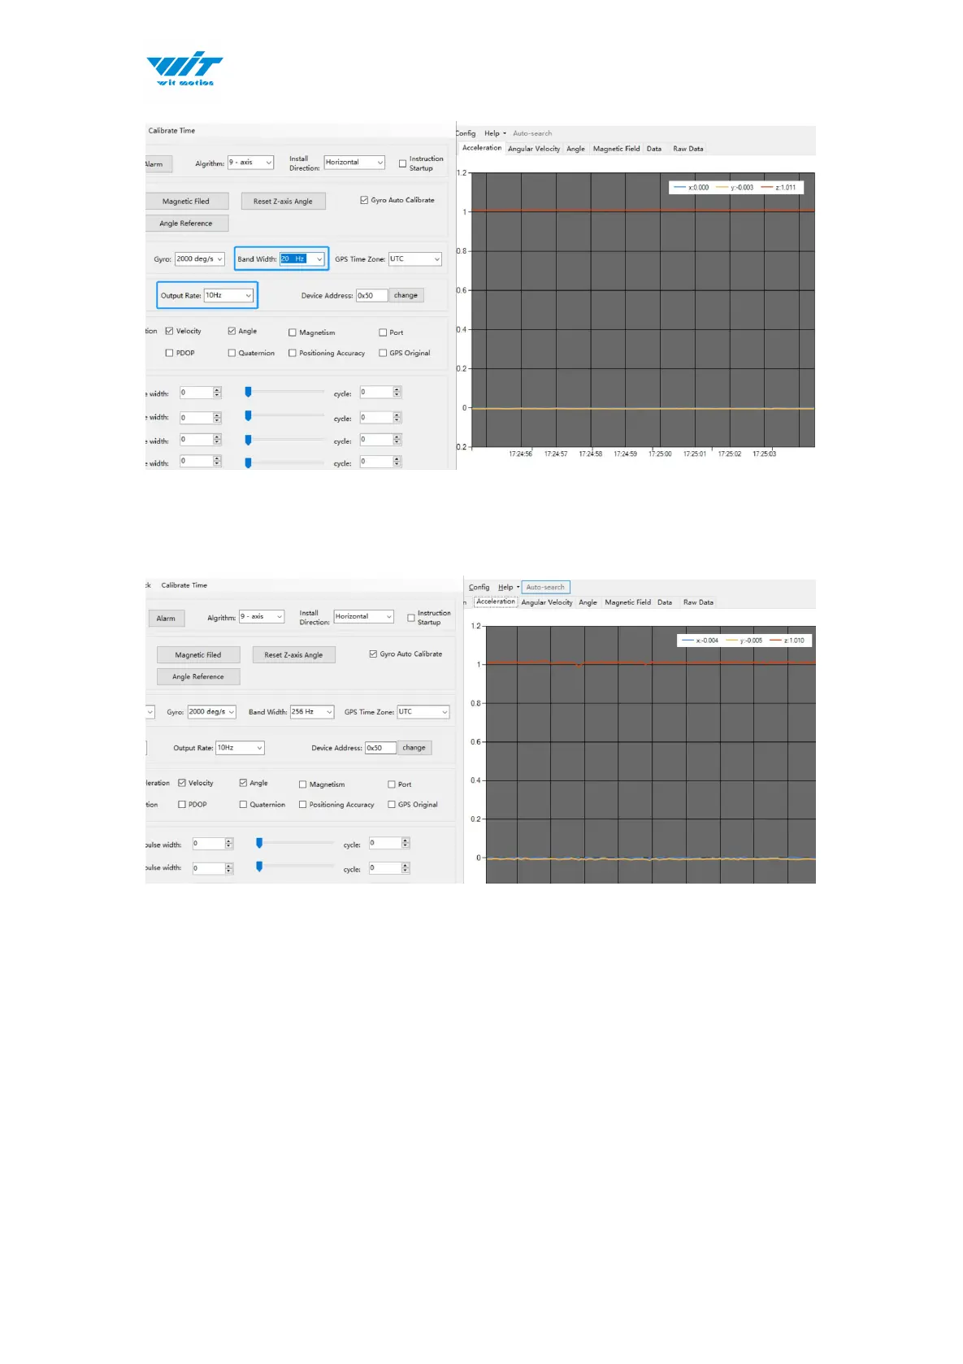
Task: Click the Auto-search button in lower window
Action: (545, 587)
